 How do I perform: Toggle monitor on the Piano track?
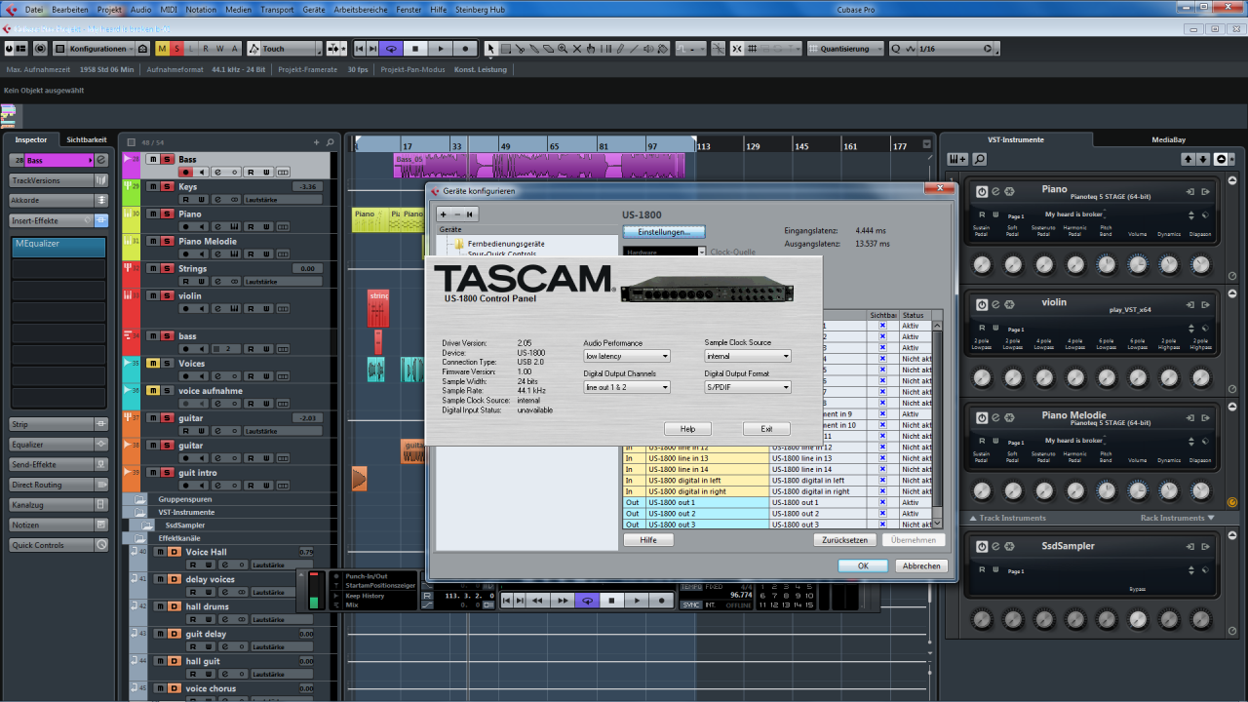pyautogui.click(x=201, y=226)
